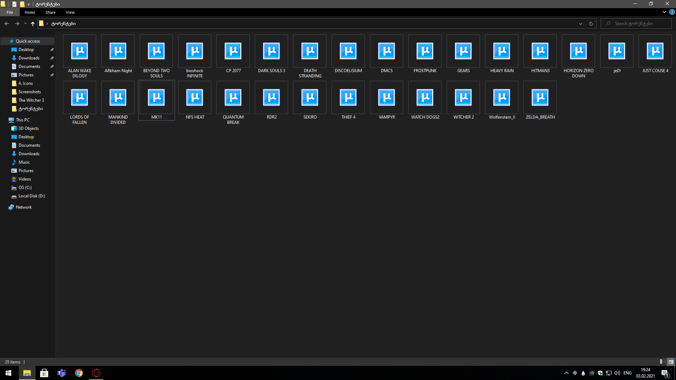
Task: Open Opera browser from the taskbar
Action: pyautogui.click(x=96, y=373)
